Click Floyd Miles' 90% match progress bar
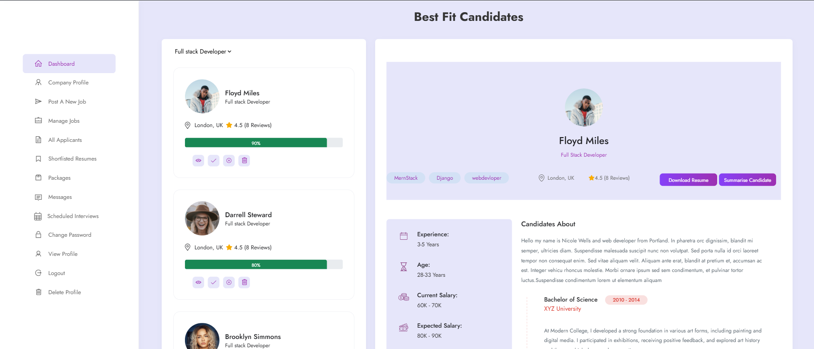Viewport: 814px width, 349px height. (264, 143)
